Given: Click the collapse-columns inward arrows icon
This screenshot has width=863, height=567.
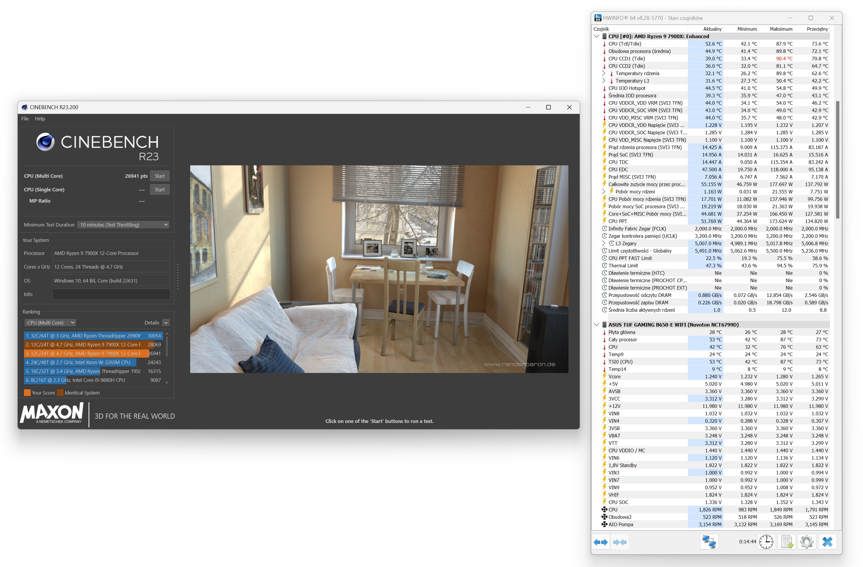Looking at the screenshot, I should 620,542.
